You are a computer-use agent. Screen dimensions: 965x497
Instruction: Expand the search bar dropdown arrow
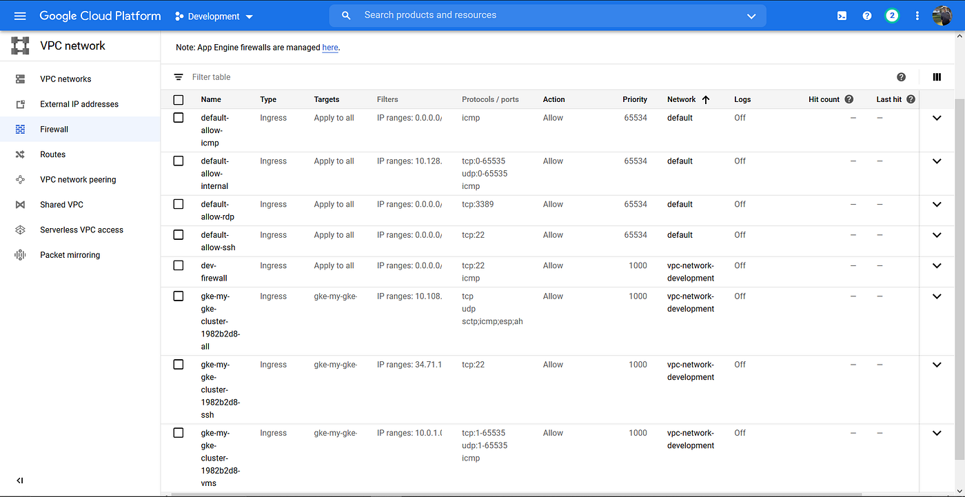coord(751,16)
